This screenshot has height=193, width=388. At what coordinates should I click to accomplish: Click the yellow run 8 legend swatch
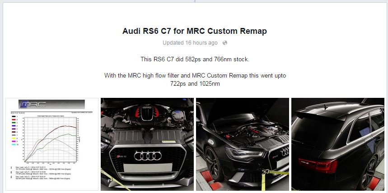point(14,138)
